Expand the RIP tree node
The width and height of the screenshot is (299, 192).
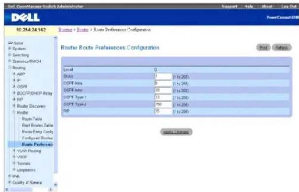14,100
